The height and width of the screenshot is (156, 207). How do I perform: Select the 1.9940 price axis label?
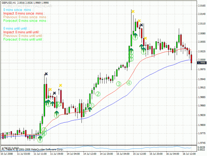pyautogui.click(x=202, y=79)
